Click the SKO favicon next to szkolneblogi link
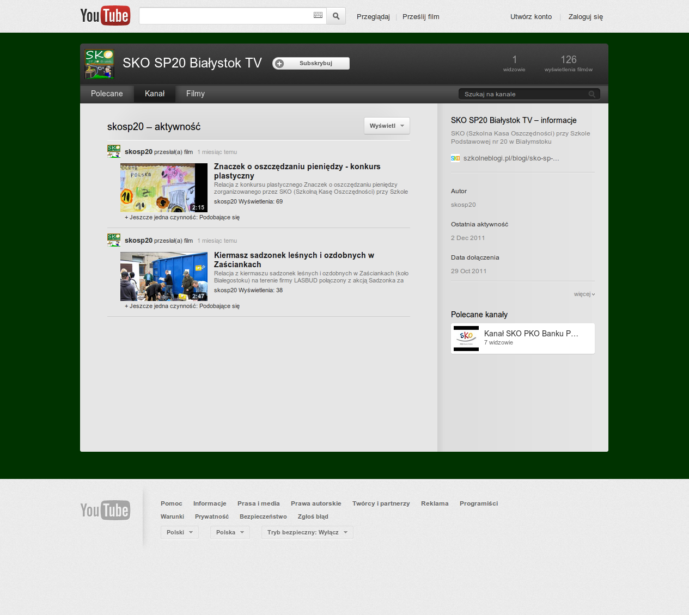 tap(455, 158)
